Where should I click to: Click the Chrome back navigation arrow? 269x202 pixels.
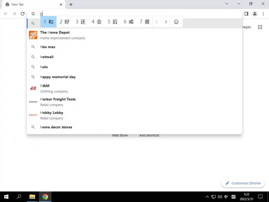tap(6, 14)
